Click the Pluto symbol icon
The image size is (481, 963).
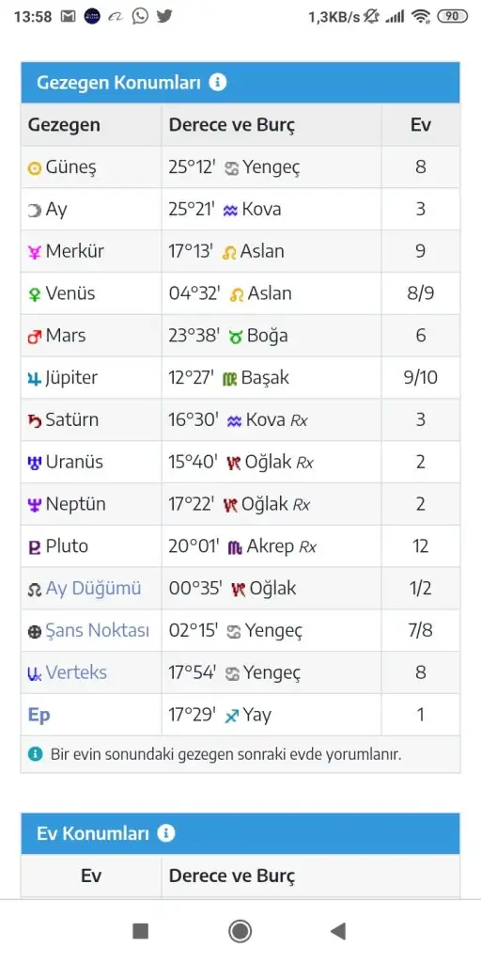pos(35,547)
